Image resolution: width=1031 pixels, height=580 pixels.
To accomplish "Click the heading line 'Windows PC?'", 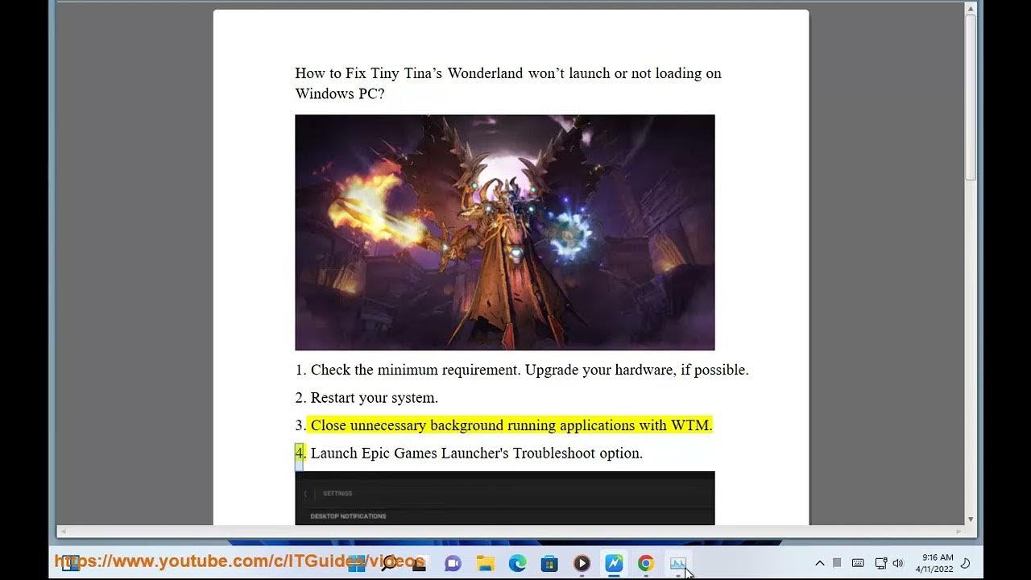I will click(x=340, y=93).
